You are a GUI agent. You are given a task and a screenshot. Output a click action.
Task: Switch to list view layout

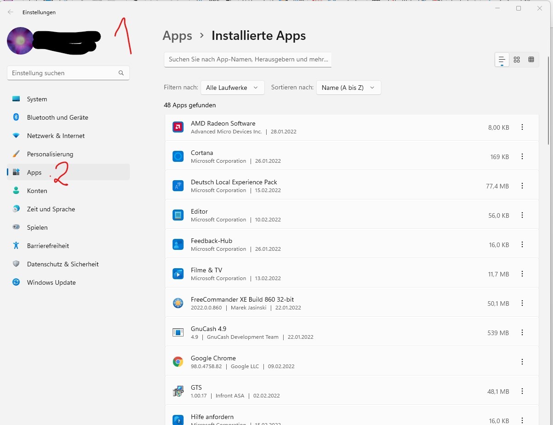(x=502, y=60)
